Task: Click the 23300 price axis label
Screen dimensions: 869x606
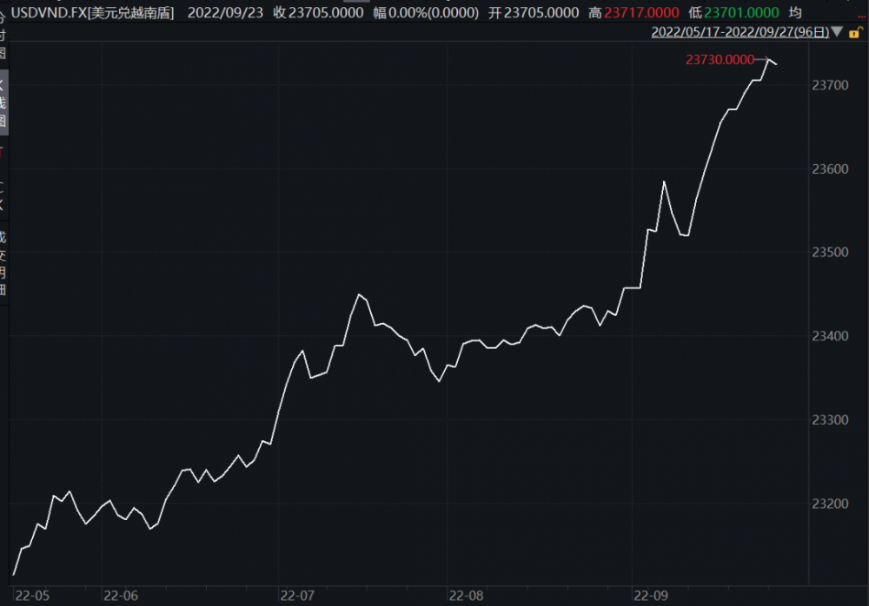Action: (830, 420)
